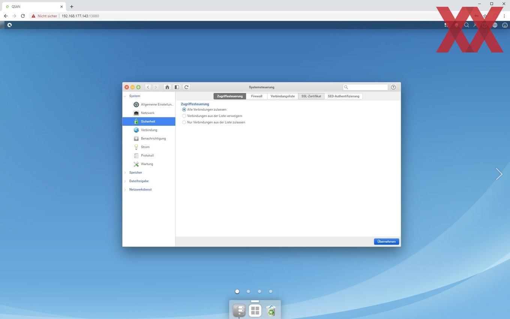Click the Verbindung globe icon
This screenshot has width=510, height=319.
136,130
